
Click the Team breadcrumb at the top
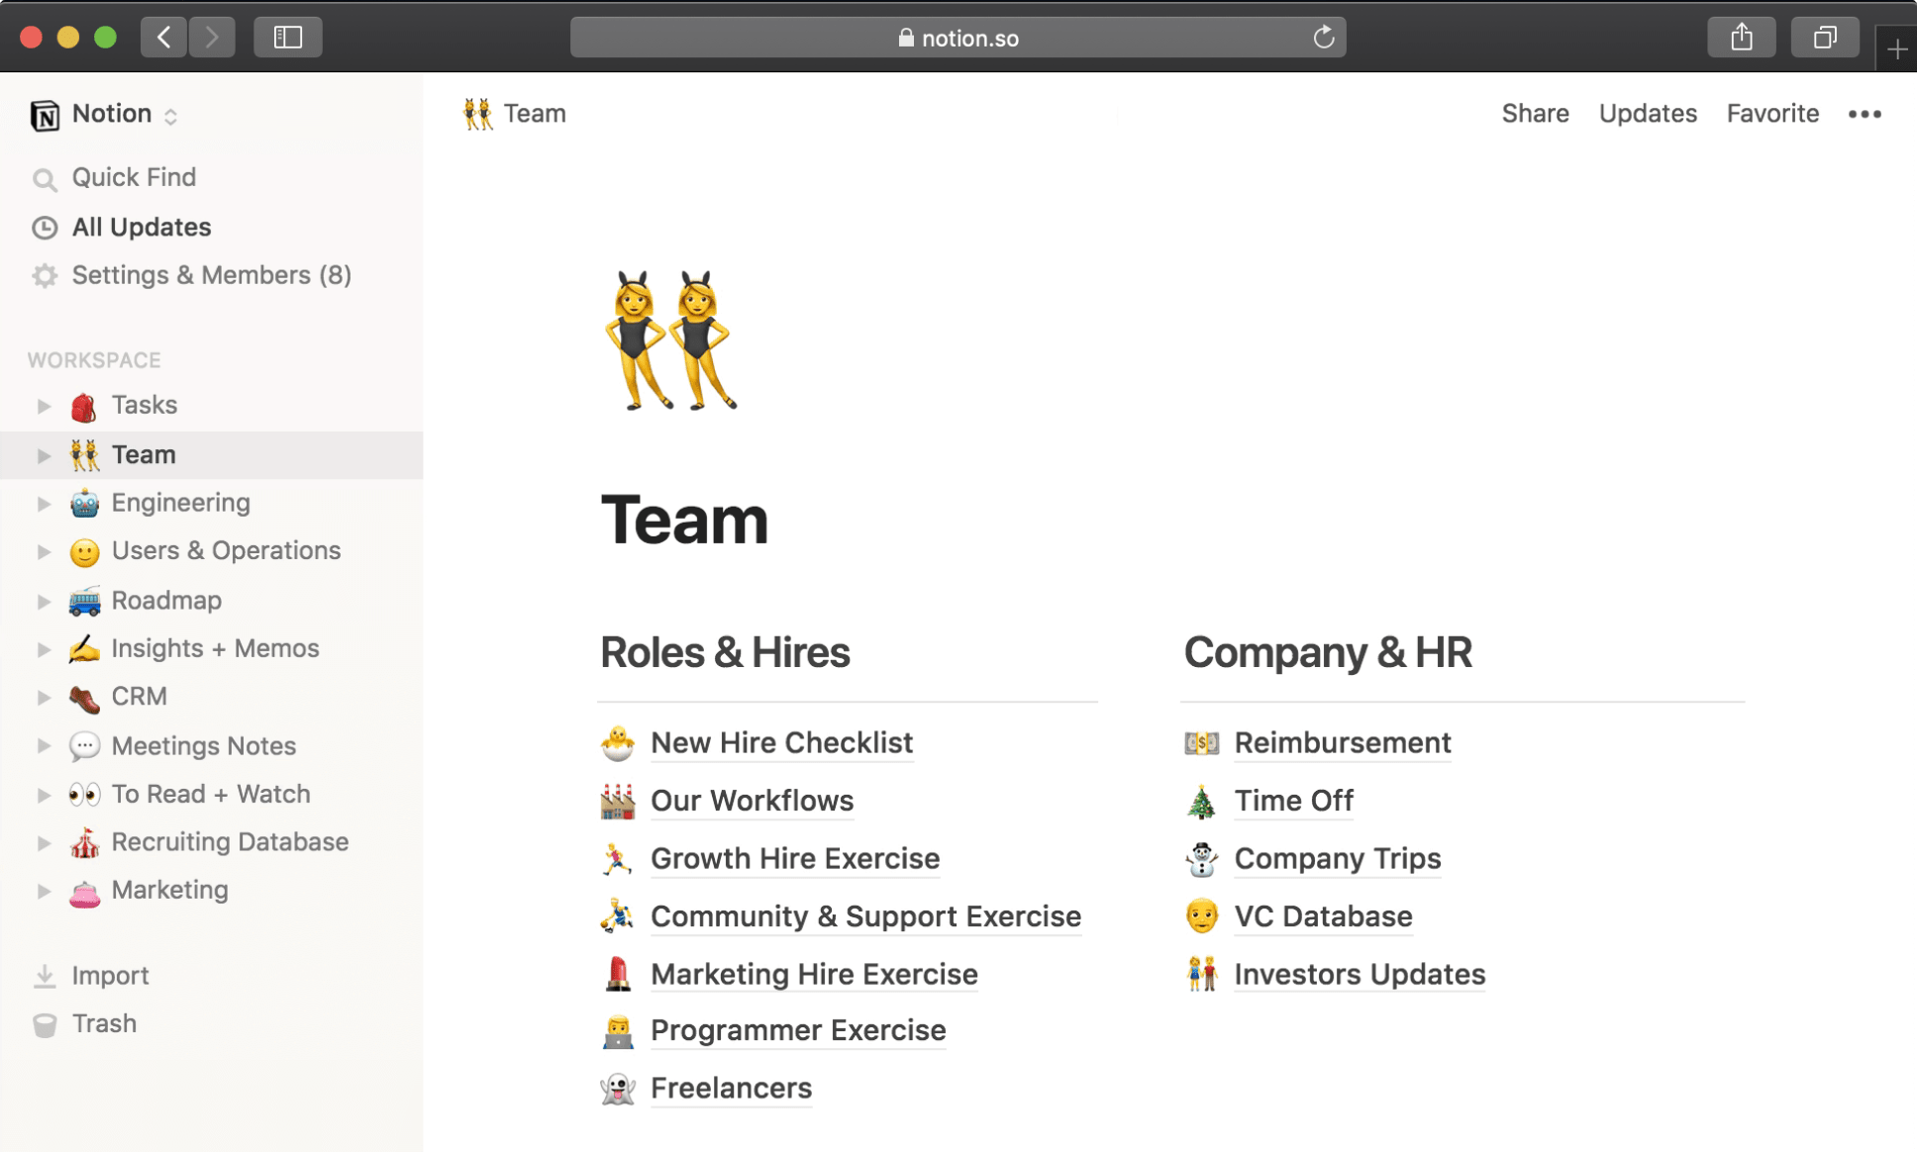533,113
